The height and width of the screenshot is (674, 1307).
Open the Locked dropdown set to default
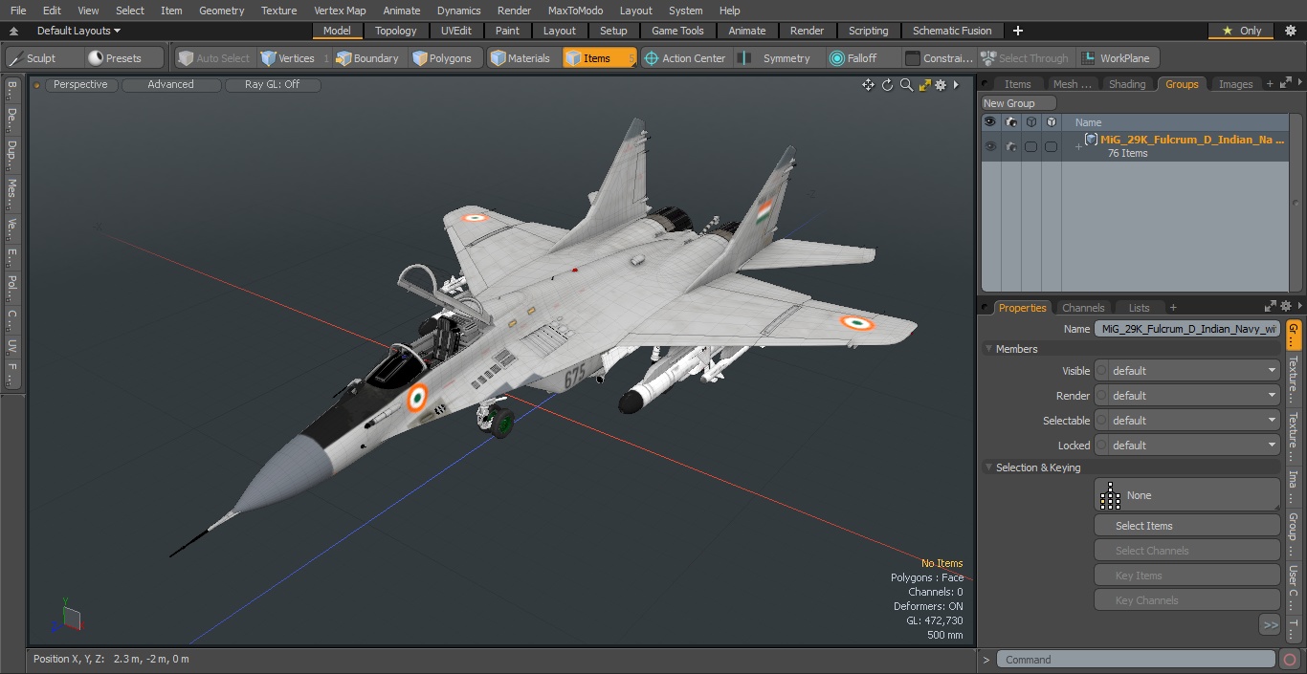pyautogui.click(x=1186, y=446)
